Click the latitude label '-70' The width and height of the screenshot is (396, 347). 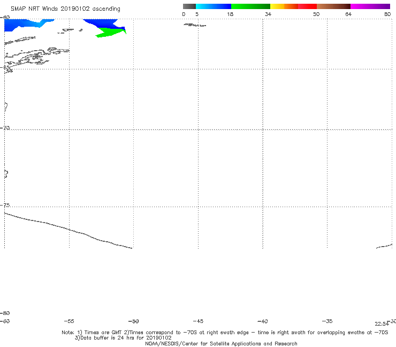coord(5,128)
